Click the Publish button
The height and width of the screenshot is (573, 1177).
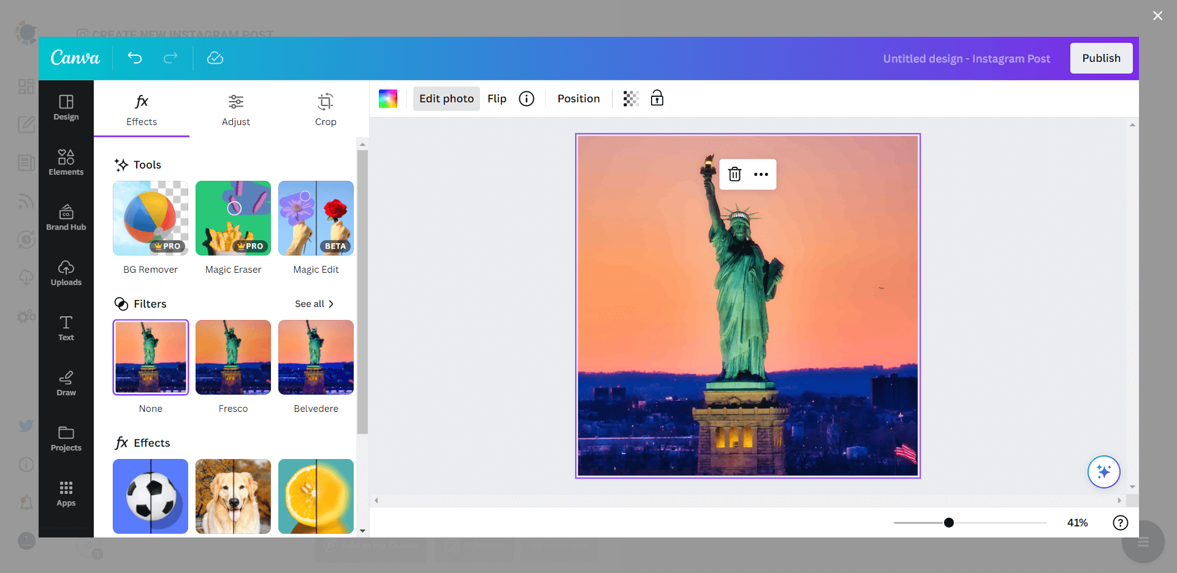tap(1101, 58)
